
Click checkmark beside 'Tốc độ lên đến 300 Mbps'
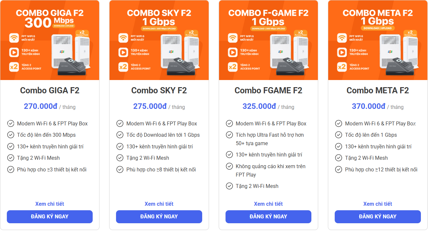click(x=11, y=135)
